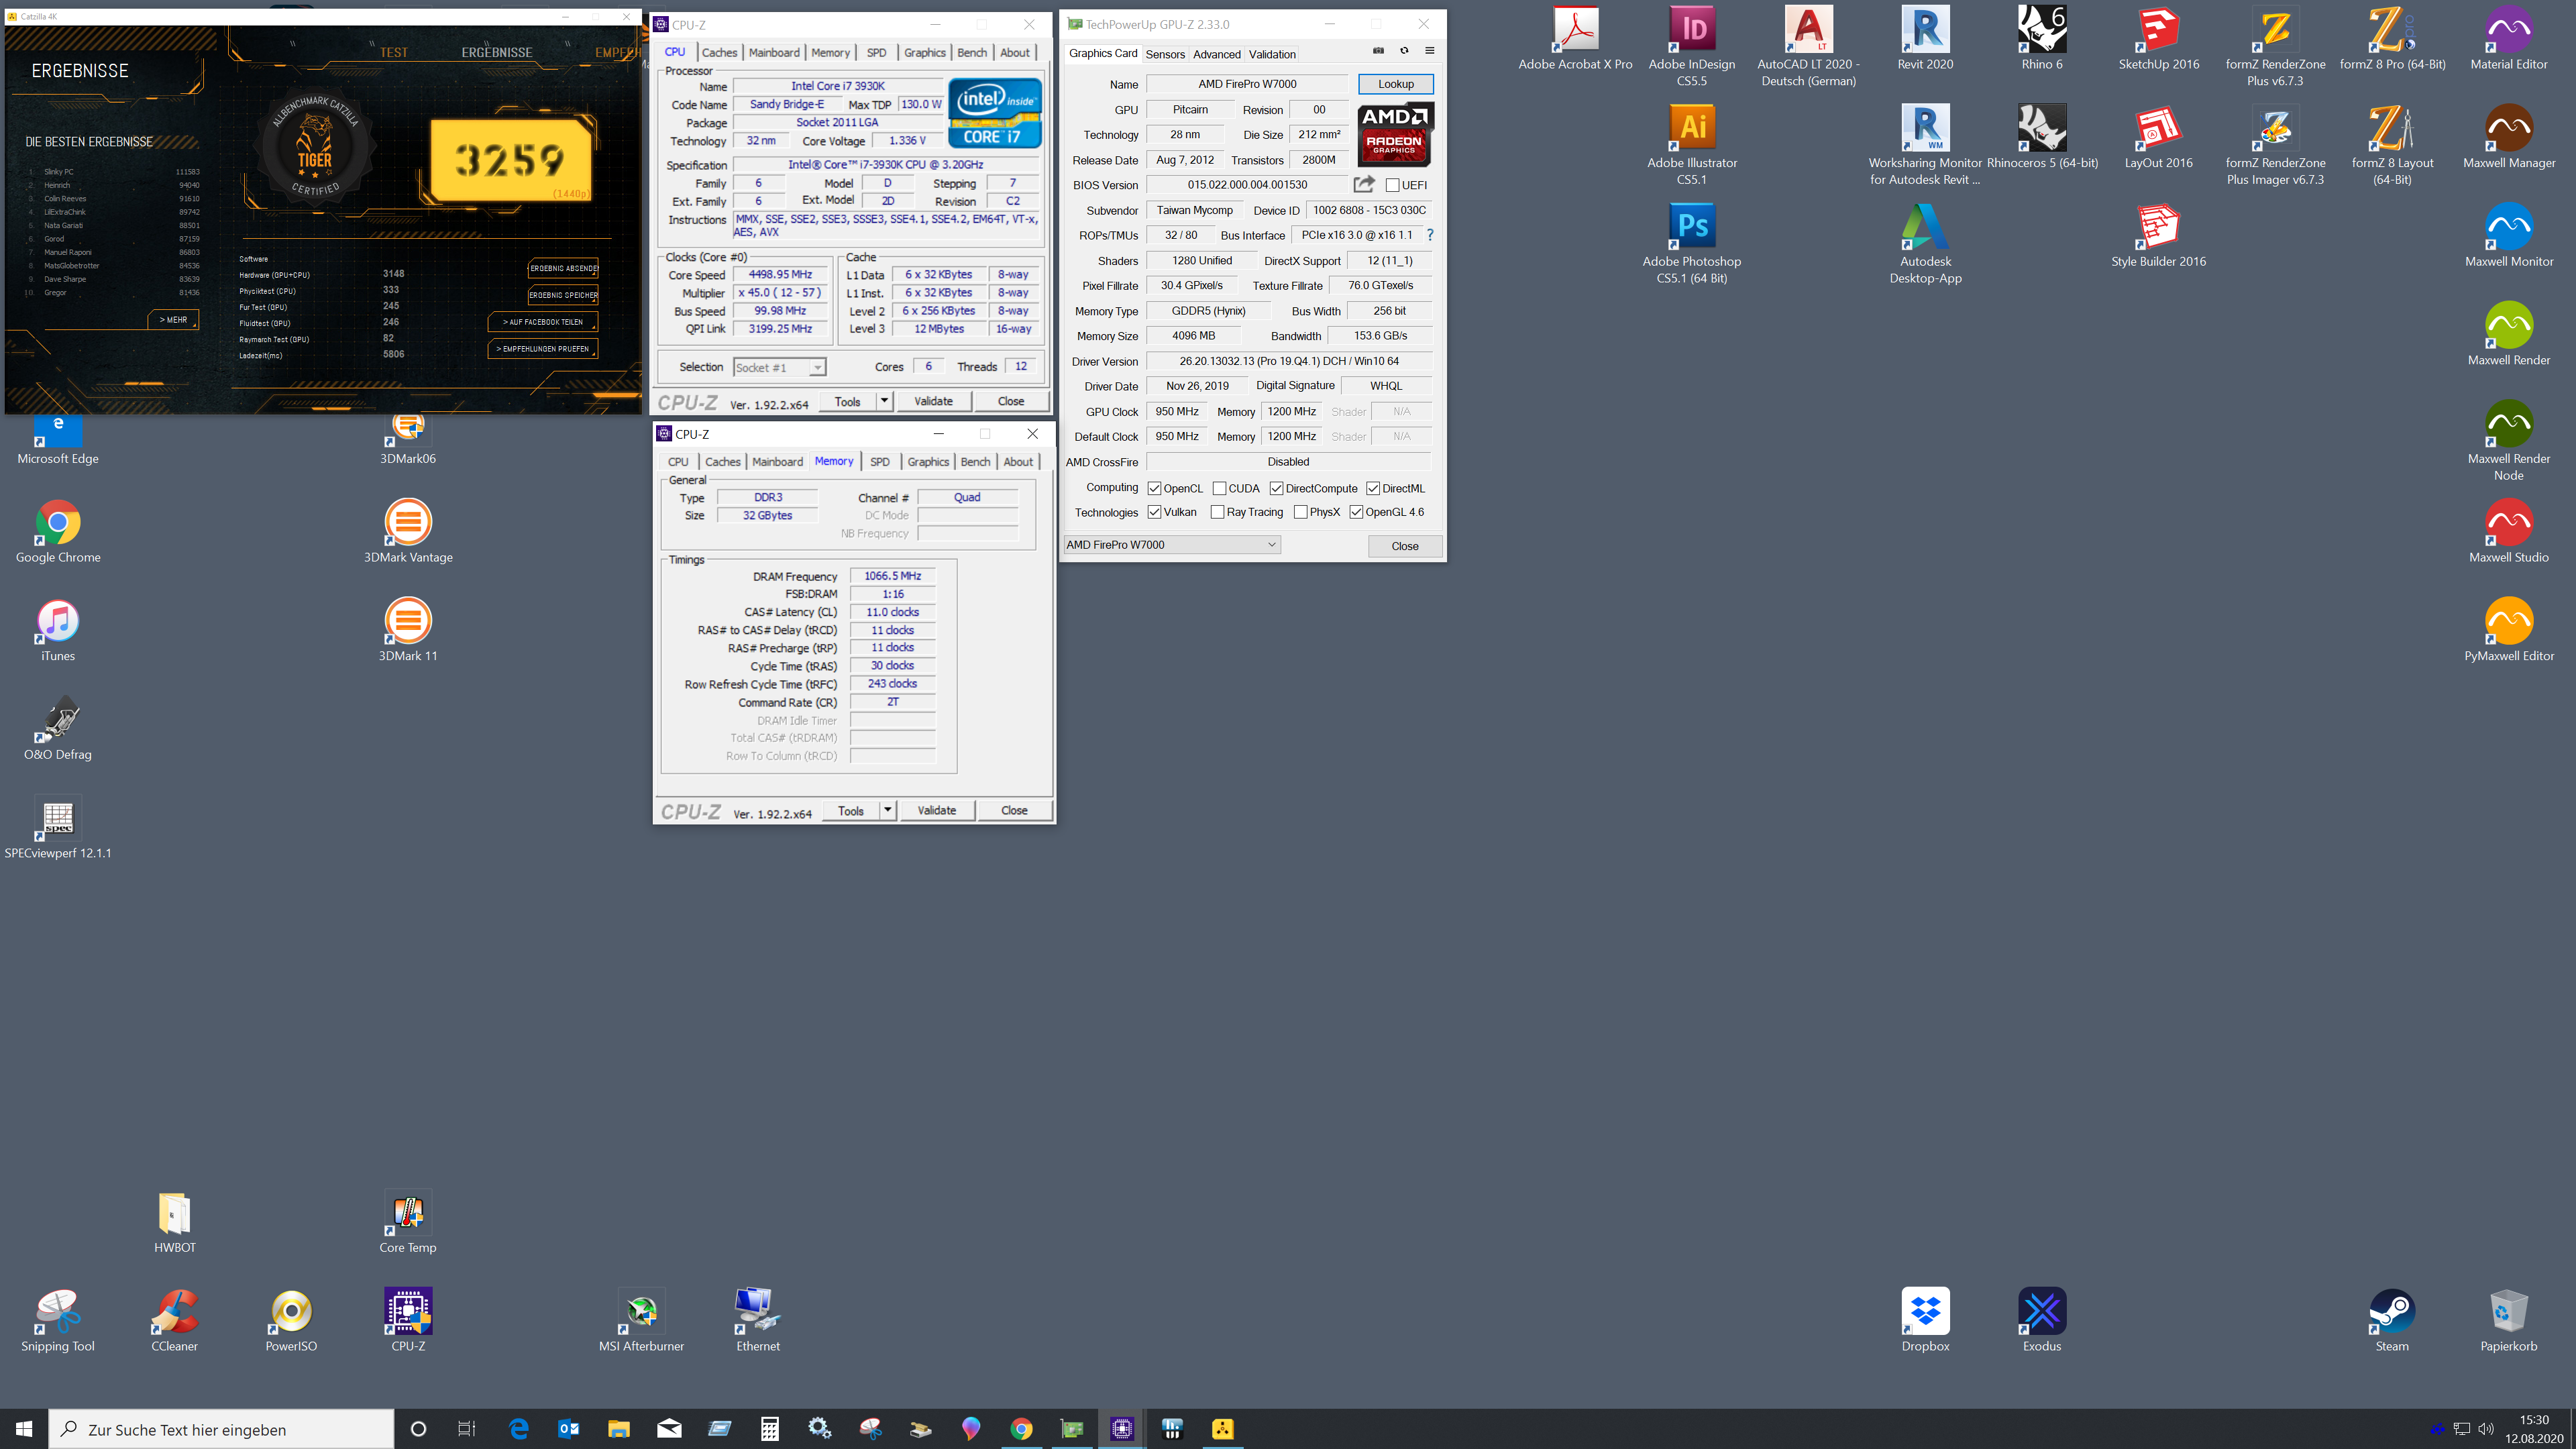Select the PyMaxwell Editor desktop icon
Viewport: 2576px width, 1449px height.
point(2509,631)
